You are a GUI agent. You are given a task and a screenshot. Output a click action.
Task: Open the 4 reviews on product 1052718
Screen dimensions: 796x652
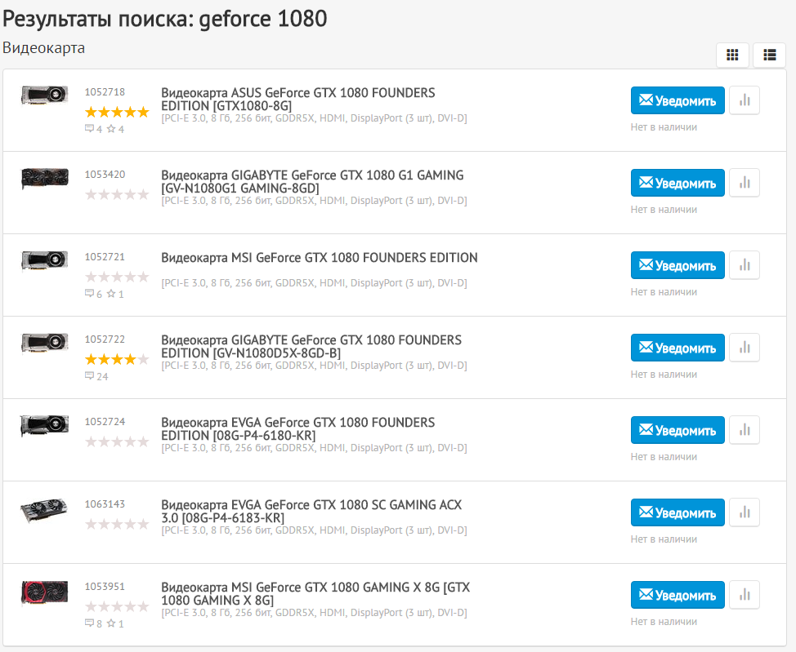(x=115, y=129)
